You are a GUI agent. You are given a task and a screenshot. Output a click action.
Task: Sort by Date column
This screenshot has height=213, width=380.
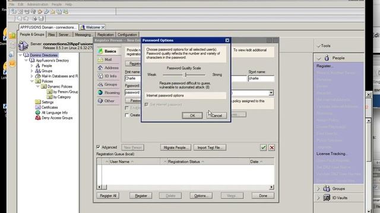point(262,162)
